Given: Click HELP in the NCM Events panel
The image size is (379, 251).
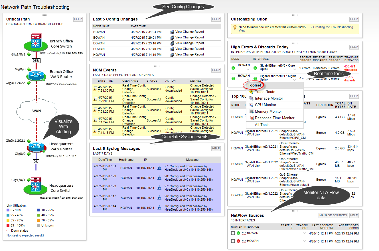Looking at the screenshot, I should [216, 70].
